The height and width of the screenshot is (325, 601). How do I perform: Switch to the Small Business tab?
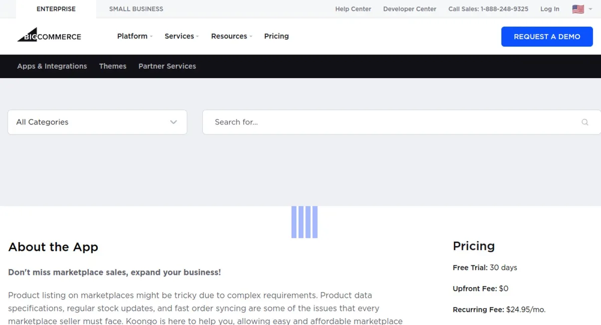coord(136,9)
